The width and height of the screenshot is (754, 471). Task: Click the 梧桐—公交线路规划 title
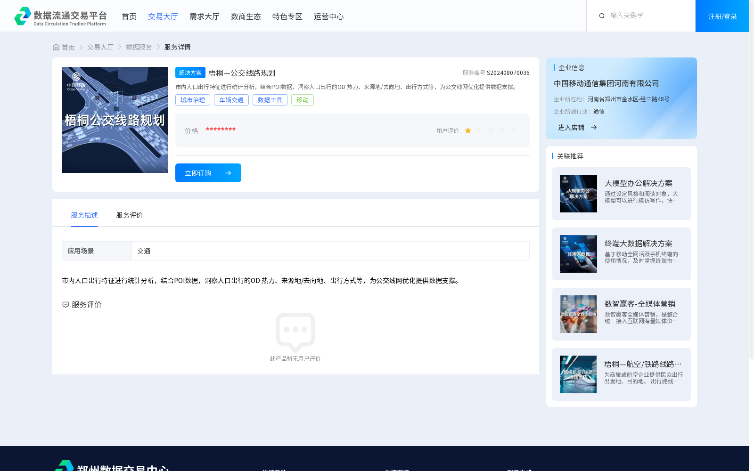[x=242, y=73]
